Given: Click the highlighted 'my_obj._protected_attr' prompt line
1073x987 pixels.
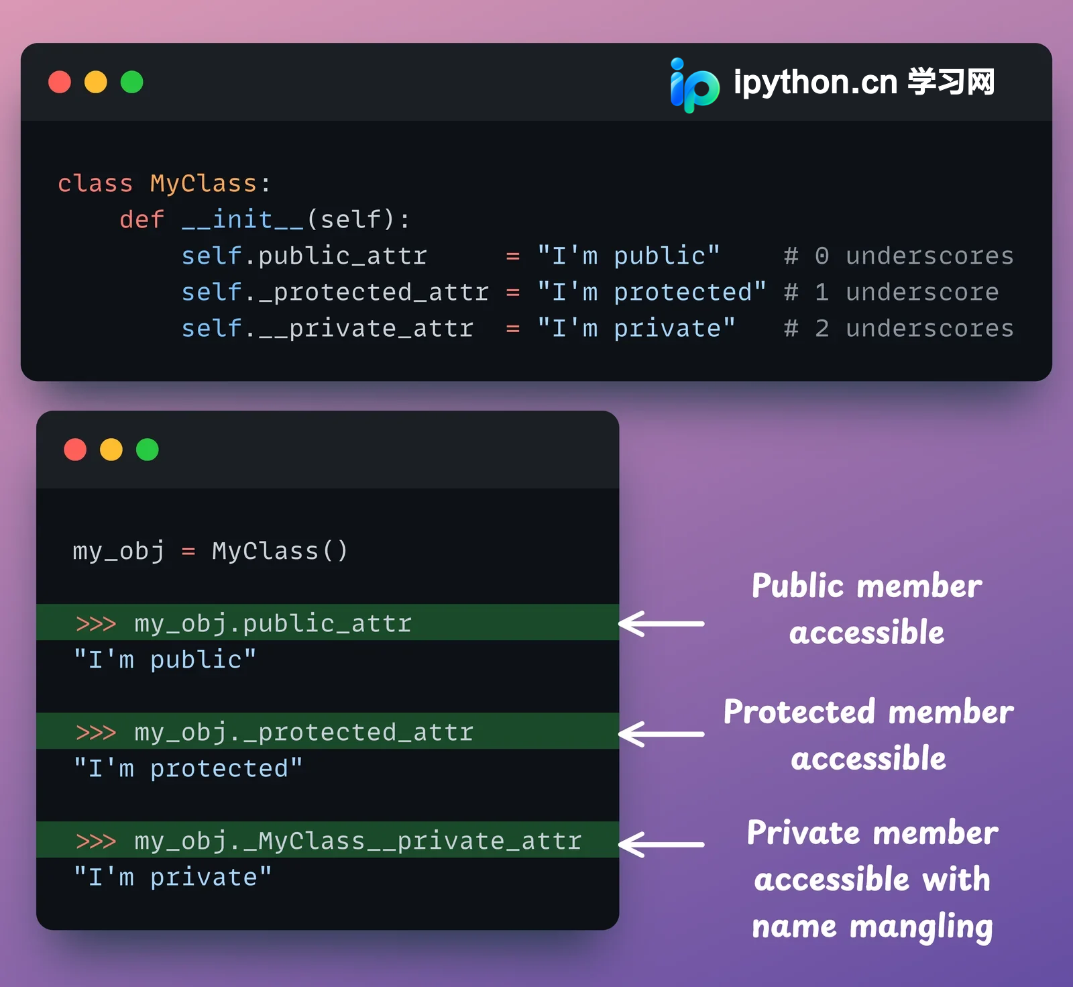Looking at the screenshot, I should pyautogui.click(x=327, y=731).
